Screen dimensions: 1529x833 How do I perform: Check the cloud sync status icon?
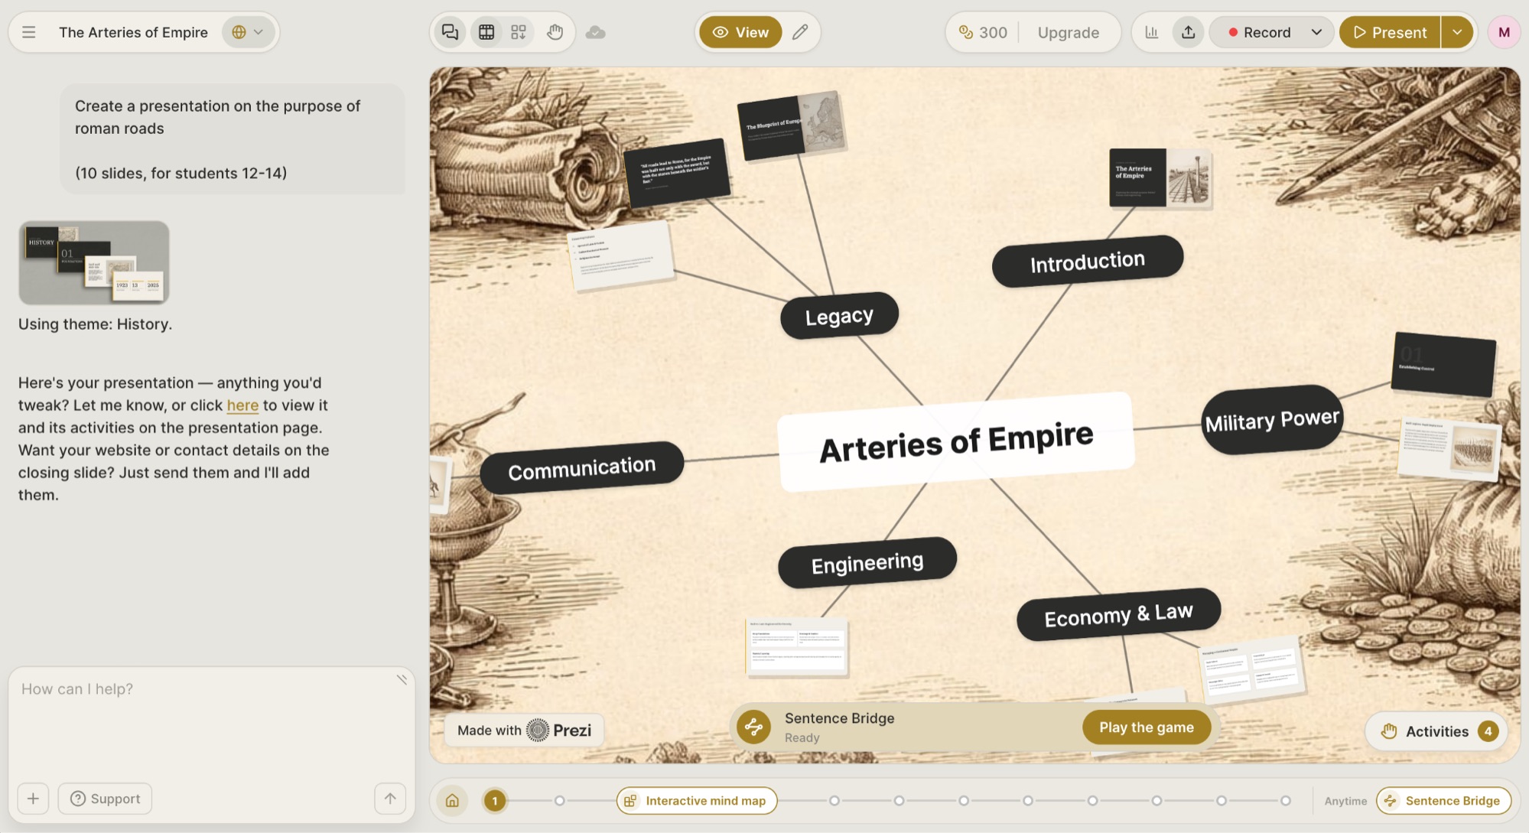click(x=595, y=32)
